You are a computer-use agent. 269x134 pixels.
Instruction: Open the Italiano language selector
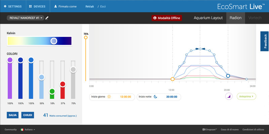(x=28, y=130)
